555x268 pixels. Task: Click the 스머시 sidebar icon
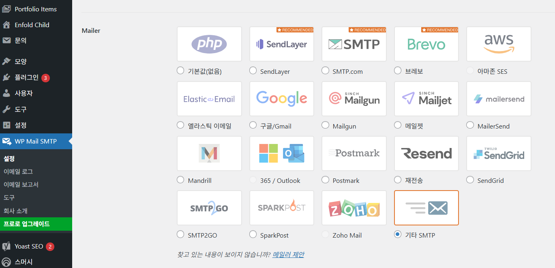coord(6,262)
